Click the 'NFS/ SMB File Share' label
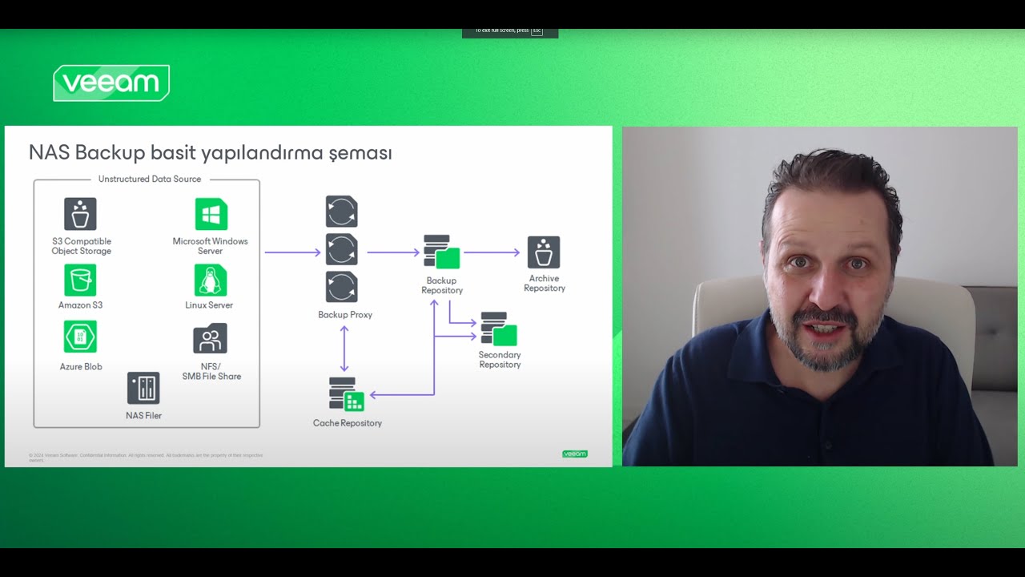 click(x=211, y=371)
